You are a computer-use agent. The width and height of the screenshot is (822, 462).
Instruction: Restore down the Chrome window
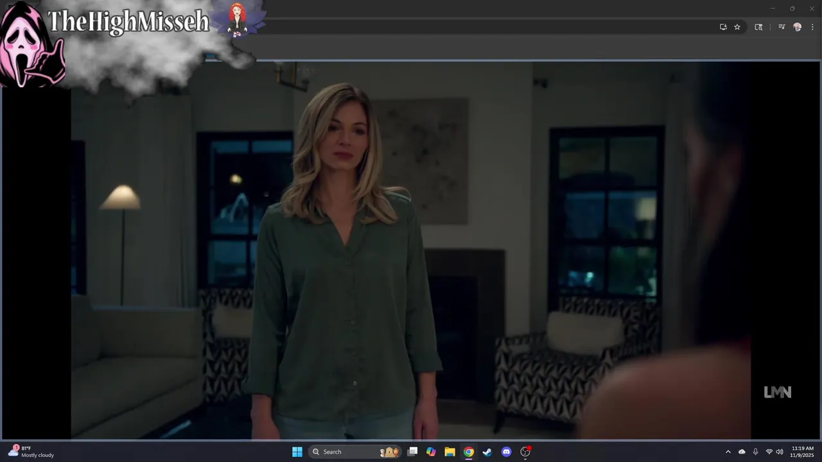click(x=792, y=8)
